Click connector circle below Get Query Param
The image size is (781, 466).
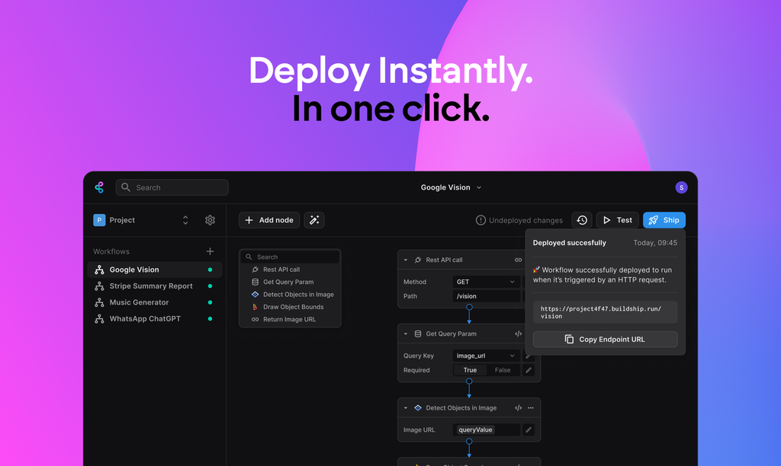(469, 381)
